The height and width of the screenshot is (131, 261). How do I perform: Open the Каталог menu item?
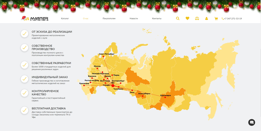click(x=65, y=19)
